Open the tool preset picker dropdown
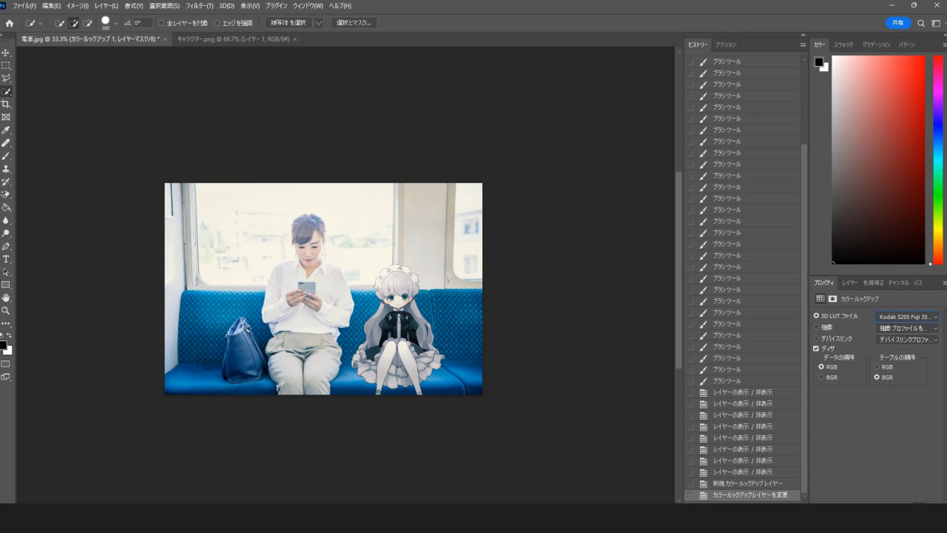 (40, 23)
